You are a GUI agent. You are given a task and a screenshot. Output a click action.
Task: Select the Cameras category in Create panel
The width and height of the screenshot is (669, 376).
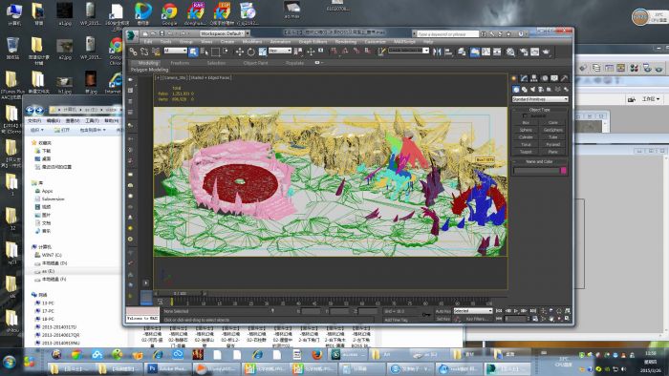(x=541, y=90)
